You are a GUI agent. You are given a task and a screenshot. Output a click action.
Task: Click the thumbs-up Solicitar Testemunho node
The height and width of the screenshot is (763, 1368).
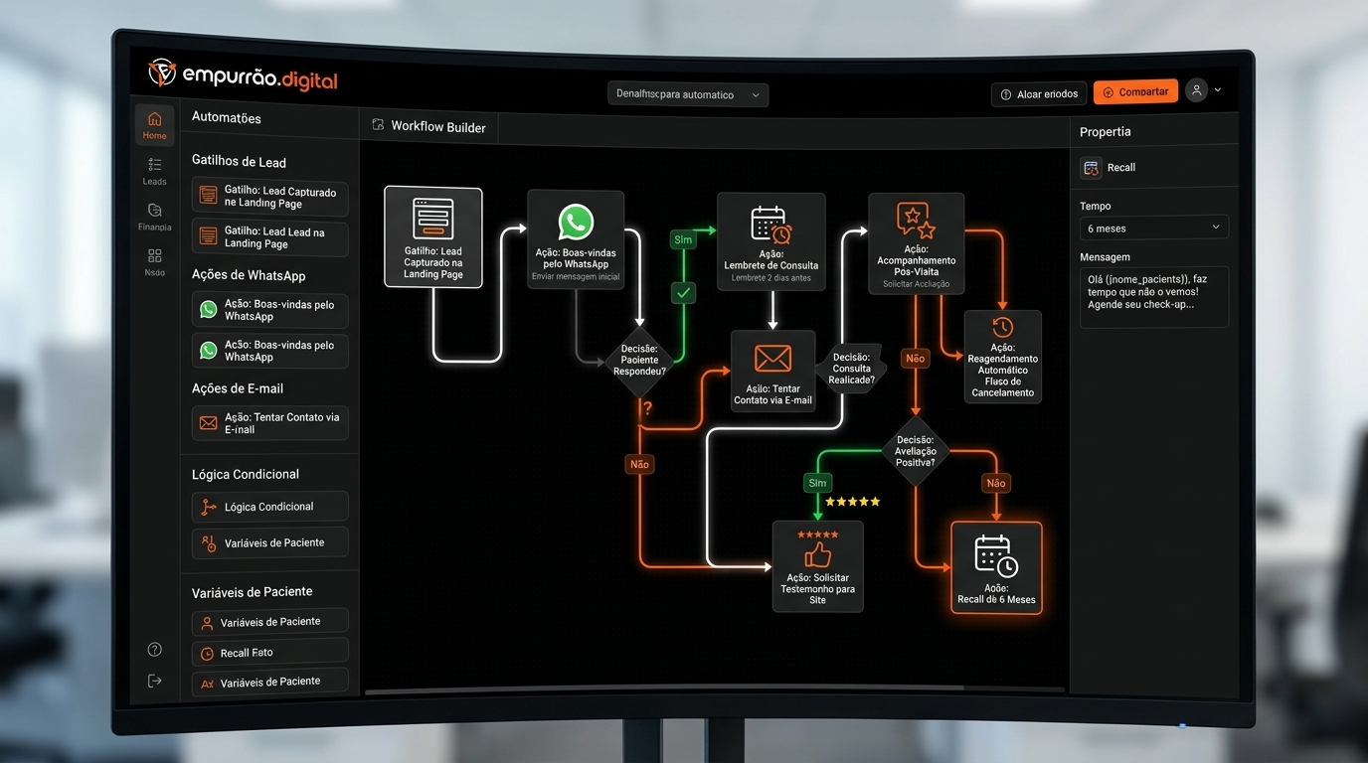click(817, 566)
